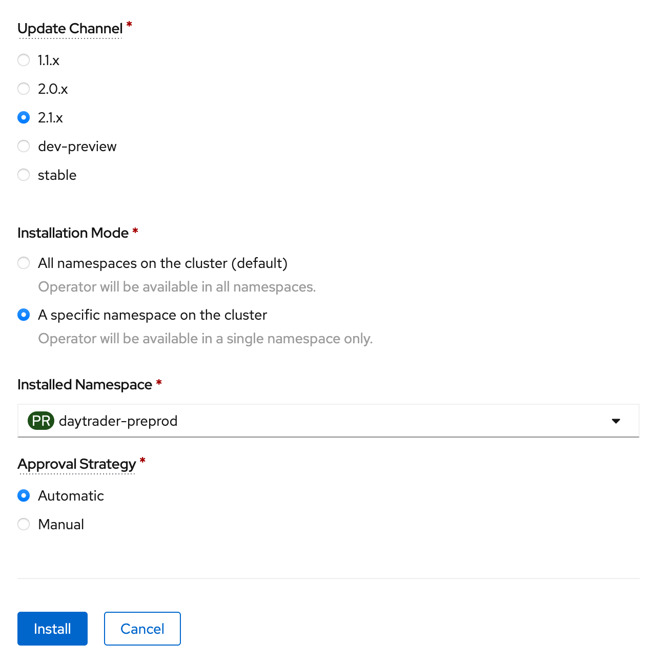657x664 pixels.
Task: Select the 2.1.x channel radio button
Action: (24, 117)
